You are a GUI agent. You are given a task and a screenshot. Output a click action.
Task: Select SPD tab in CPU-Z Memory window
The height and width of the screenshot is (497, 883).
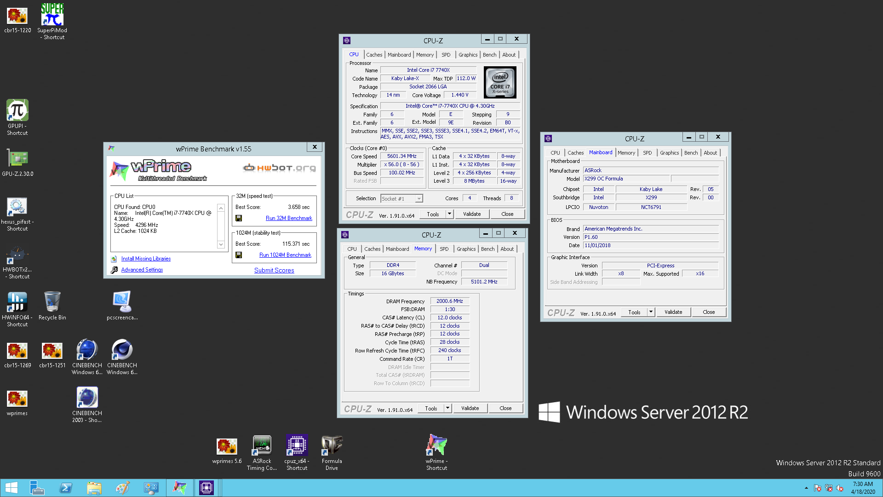pyautogui.click(x=444, y=249)
